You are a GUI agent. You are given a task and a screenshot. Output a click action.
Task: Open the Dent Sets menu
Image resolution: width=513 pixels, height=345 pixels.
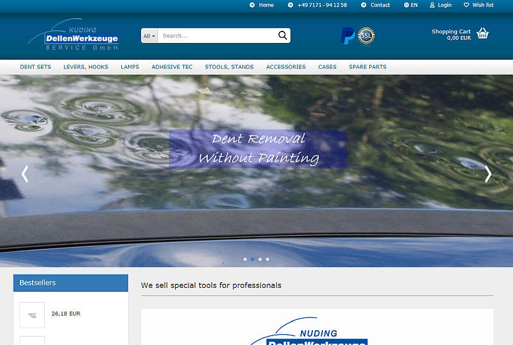36,67
